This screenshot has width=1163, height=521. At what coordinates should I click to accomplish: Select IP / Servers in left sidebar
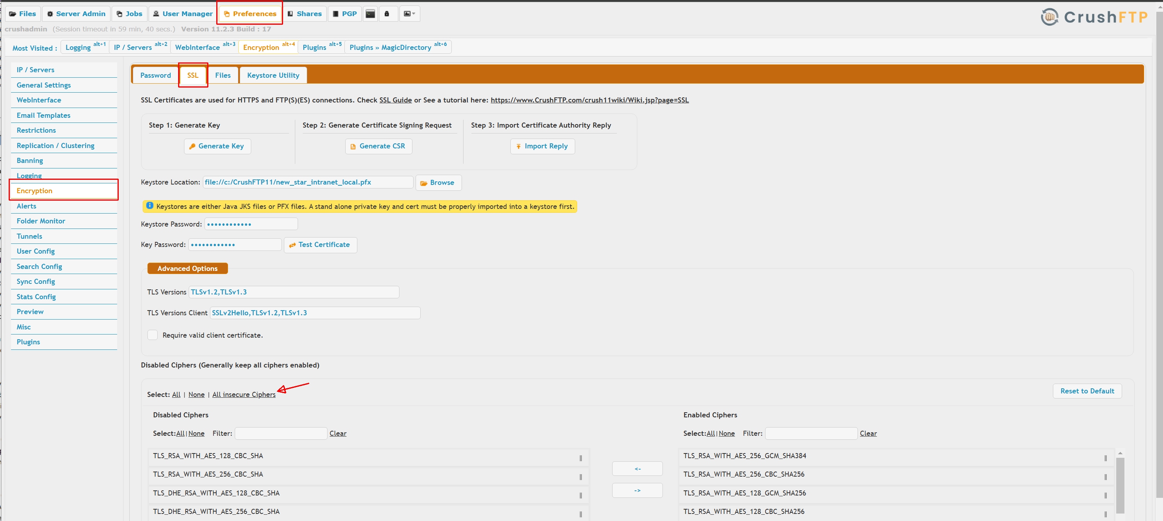click(x=64, y=70)
